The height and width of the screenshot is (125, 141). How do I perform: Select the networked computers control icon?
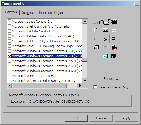[114, 48]
